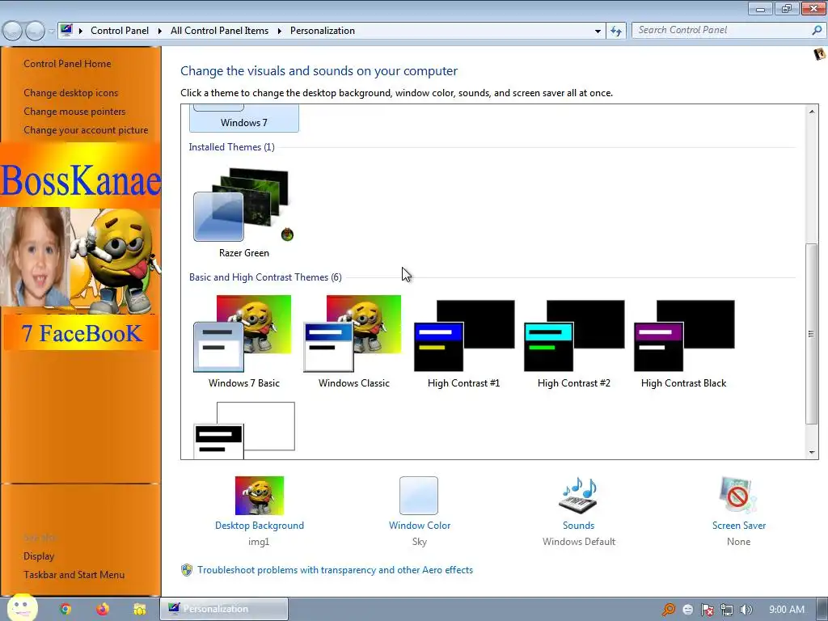Image resolution: width=828 pixels, height=621 pixels.
Task: Click the Desktop Background link
Action: point(260,526)
